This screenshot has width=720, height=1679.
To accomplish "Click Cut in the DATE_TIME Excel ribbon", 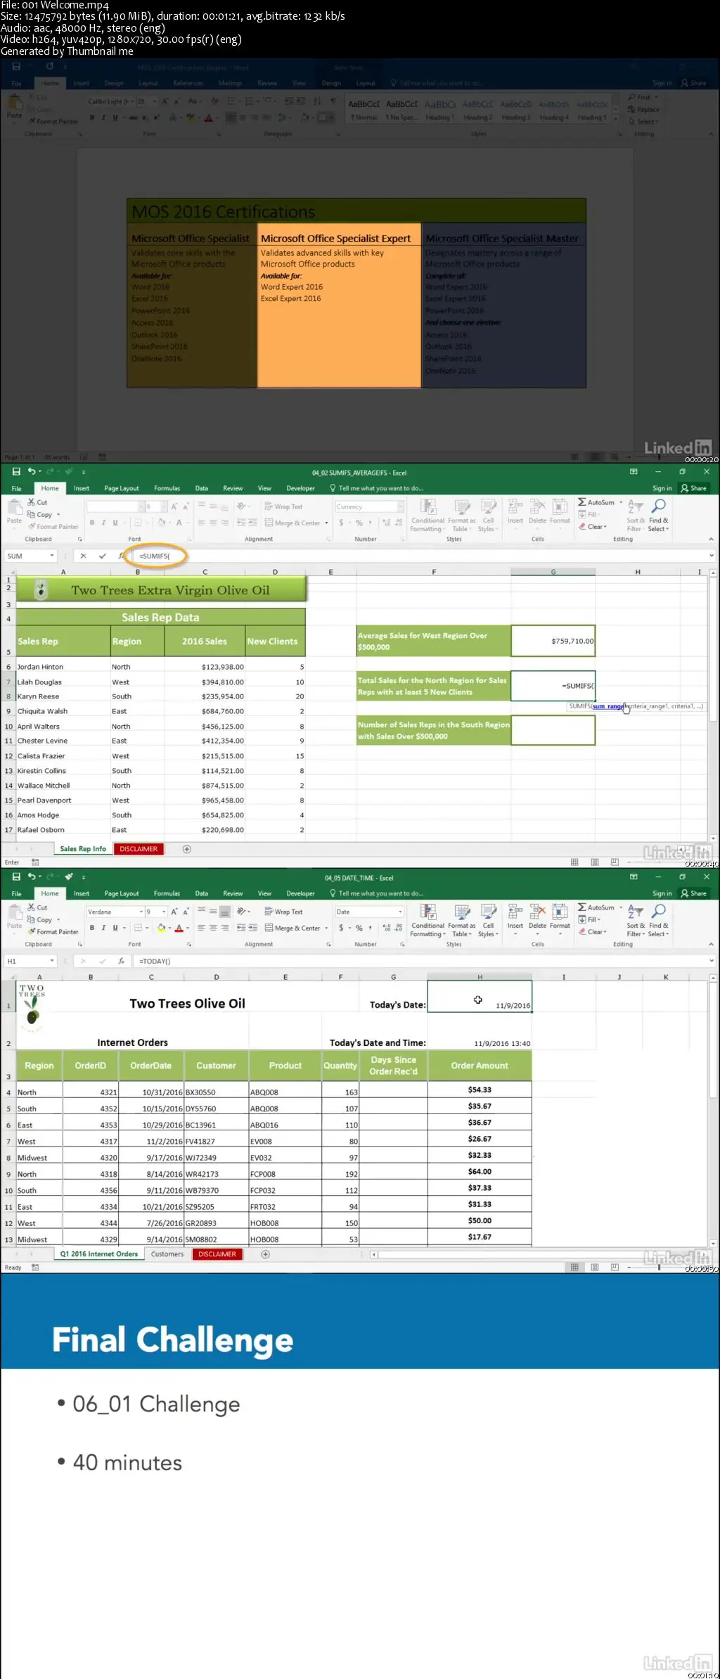I will point(38,907).
